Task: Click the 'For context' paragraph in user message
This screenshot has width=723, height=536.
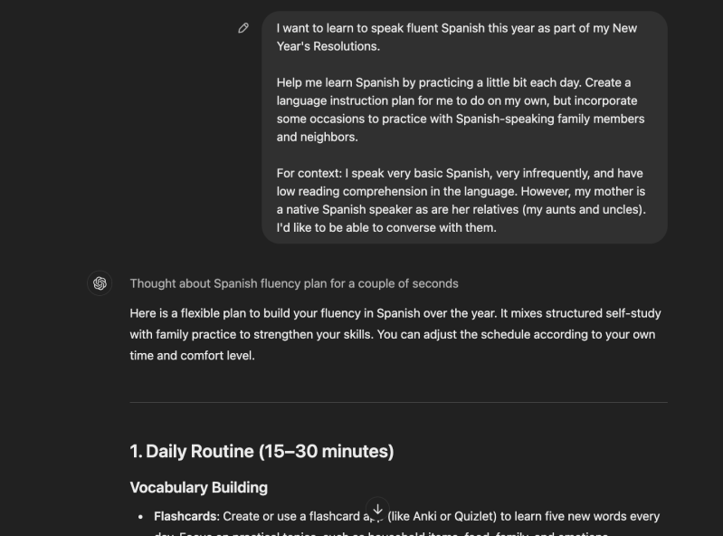Action: coord(461,200)
